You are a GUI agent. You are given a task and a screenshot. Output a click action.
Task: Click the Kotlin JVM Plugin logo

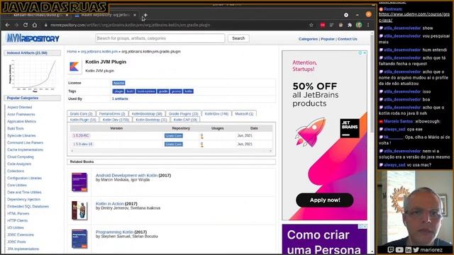(74, 67)
